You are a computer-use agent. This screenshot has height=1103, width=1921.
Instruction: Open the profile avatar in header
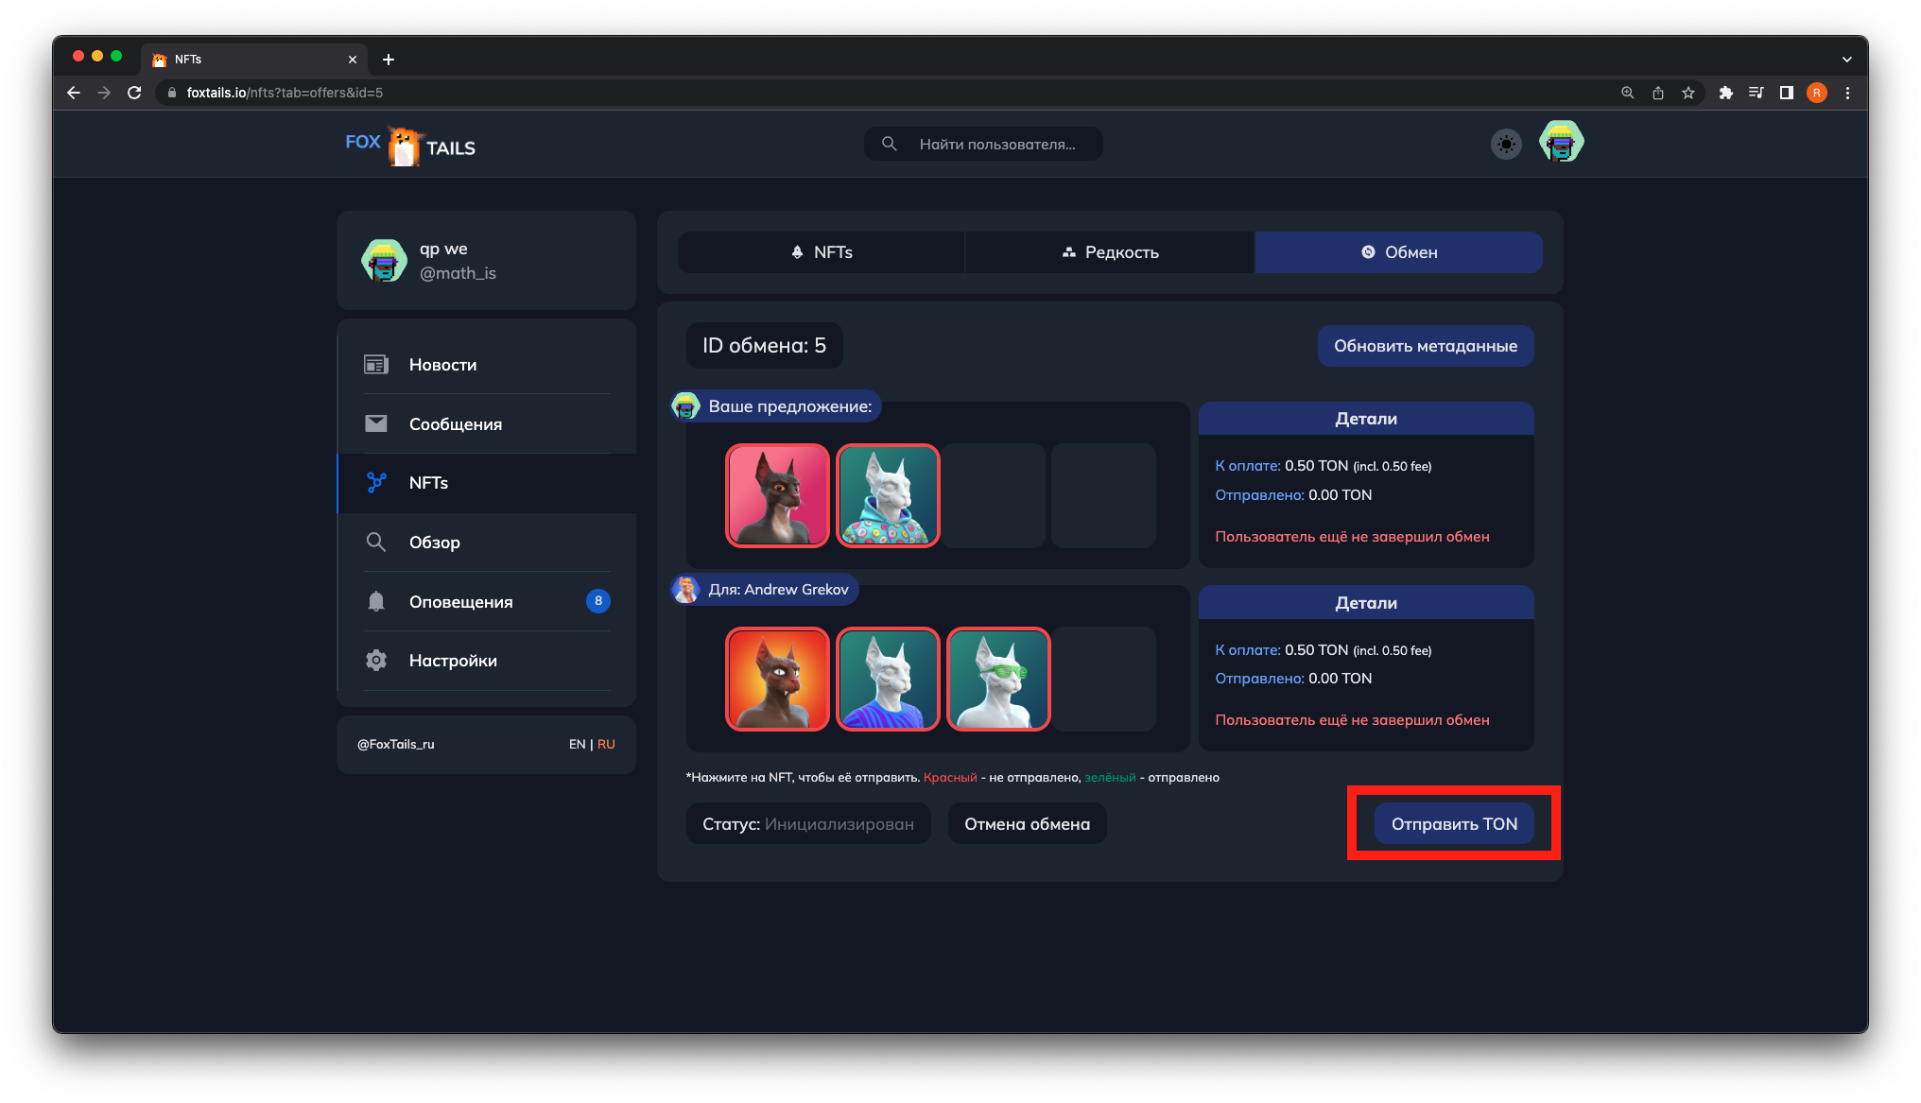(x=1561, y=143)
